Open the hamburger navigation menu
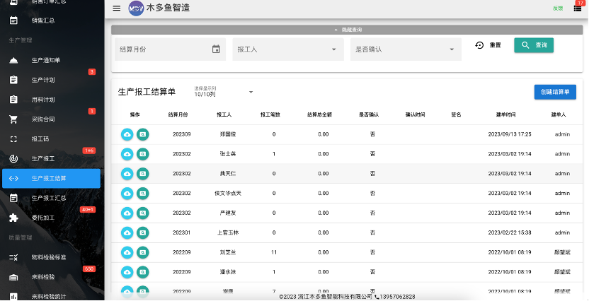Viewport: 589px width, 301px height. [x=117, y=8]
